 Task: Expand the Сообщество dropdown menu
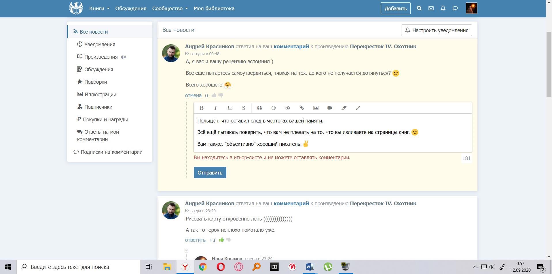pos(170,8)
